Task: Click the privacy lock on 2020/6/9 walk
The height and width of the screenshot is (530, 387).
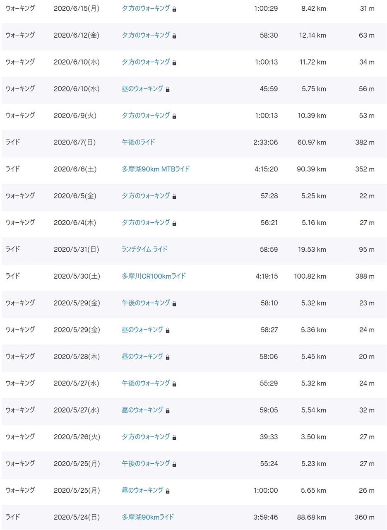Action: pos(174,116)
